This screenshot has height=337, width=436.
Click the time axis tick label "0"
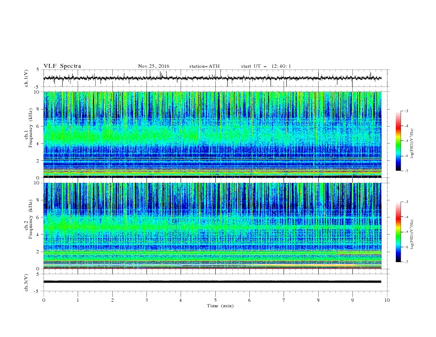tap(43, 300)
